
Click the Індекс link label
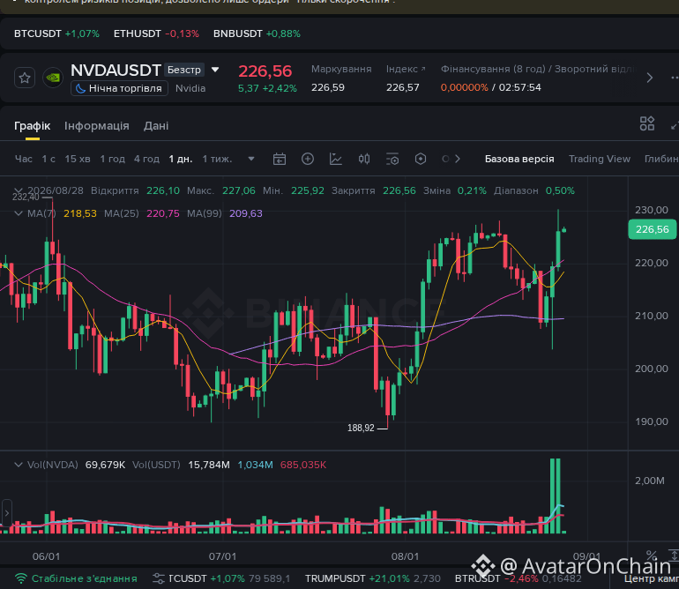point(406,70)
